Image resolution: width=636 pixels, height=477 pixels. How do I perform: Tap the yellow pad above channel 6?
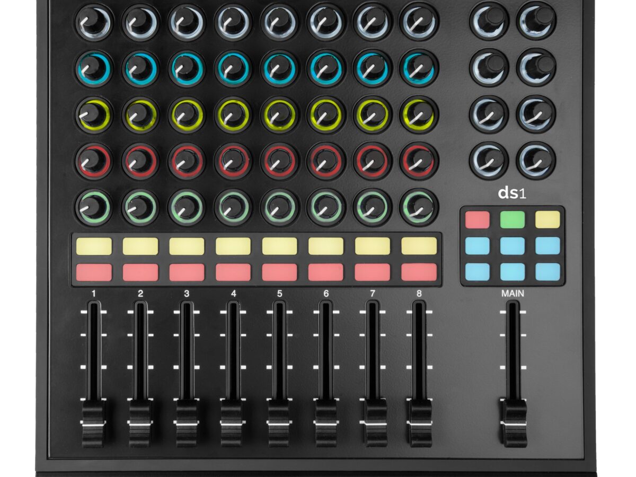coord(326,246)
